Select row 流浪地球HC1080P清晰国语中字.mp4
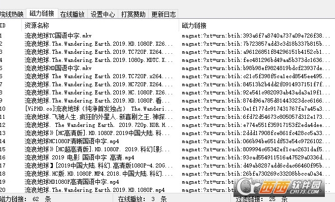This screenshot has height=202, width=335. pos(72,141)
